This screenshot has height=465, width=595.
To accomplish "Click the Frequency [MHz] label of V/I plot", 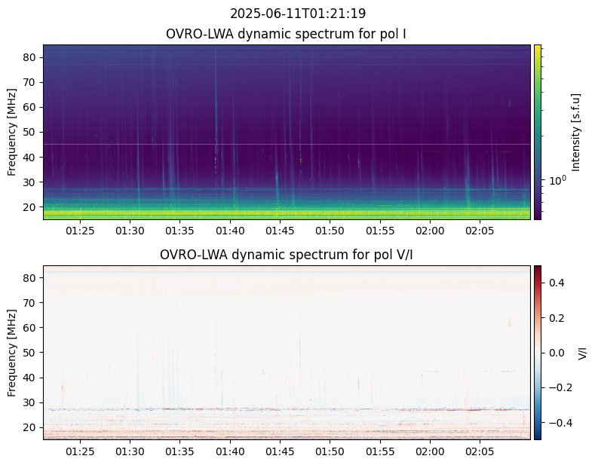I will pos(12,352).
